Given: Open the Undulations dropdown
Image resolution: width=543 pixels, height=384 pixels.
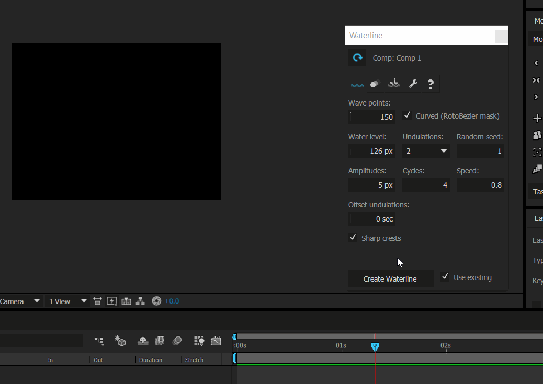Looking at the screenshot, I should click(426, 151).
